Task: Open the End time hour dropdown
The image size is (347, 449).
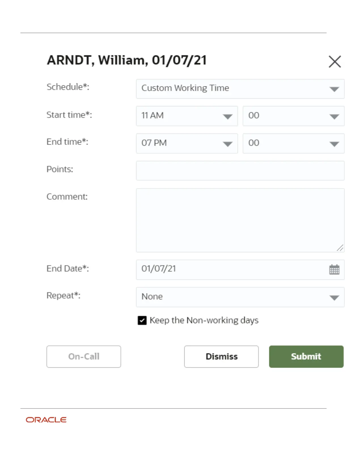Action: (227, 144)
